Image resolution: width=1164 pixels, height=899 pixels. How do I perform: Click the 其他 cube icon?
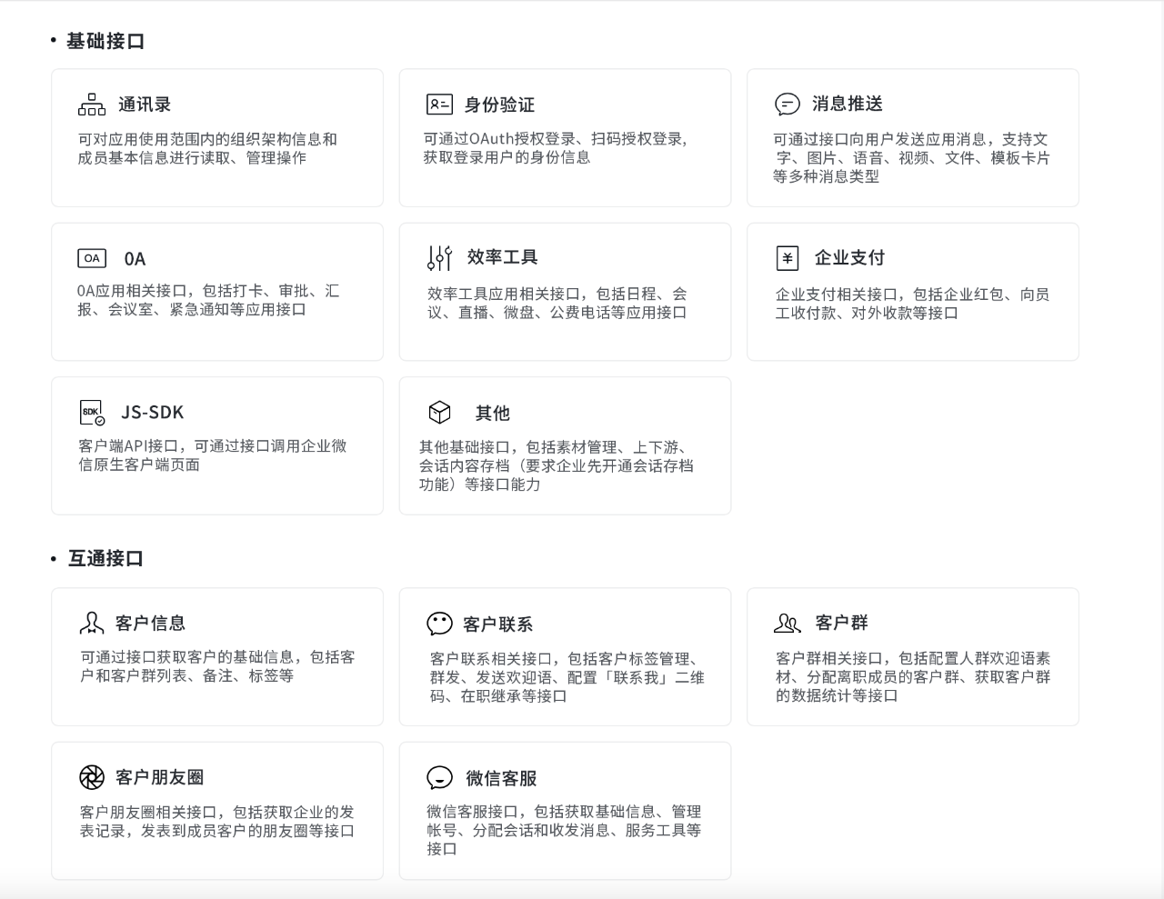coord(439,413)
